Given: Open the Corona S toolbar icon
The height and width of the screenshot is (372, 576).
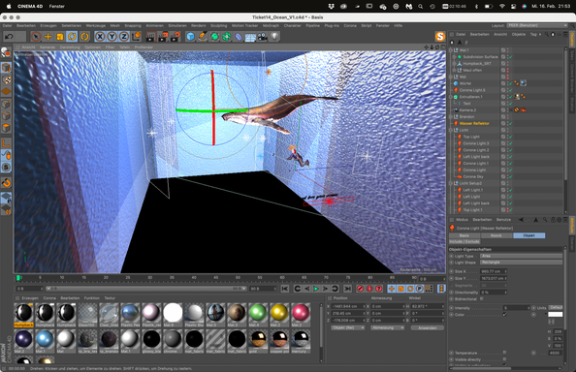Looking at the screenshot, I should 440,36.
